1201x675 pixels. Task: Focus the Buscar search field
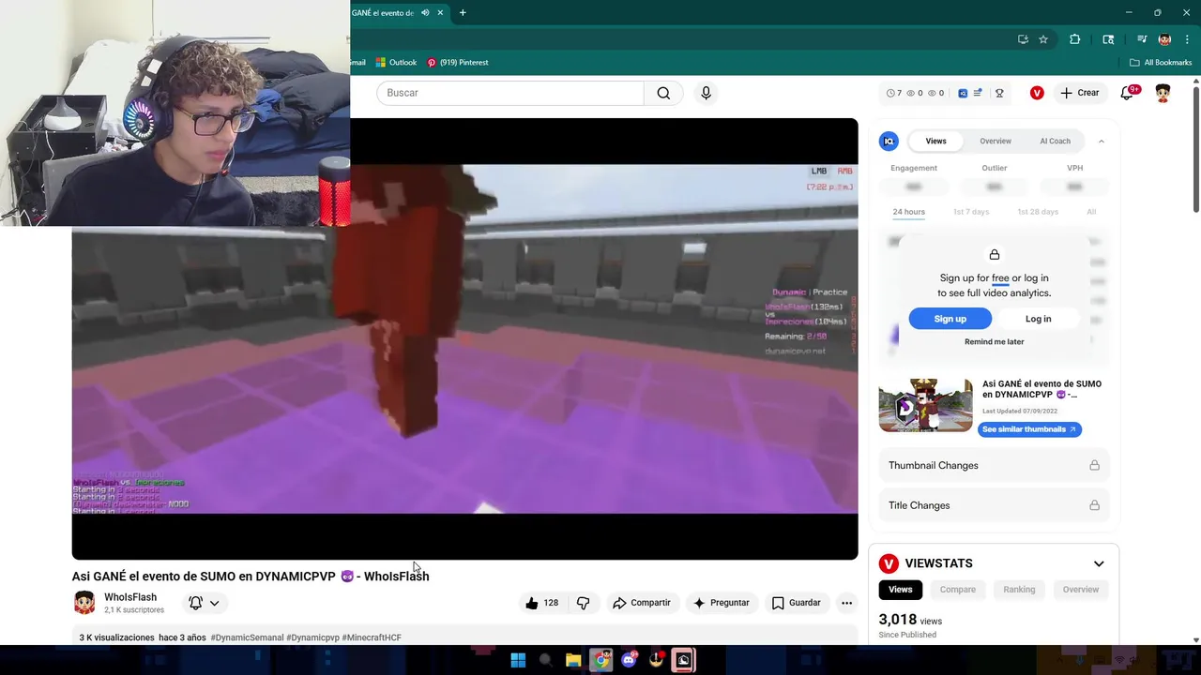(510, 93)
